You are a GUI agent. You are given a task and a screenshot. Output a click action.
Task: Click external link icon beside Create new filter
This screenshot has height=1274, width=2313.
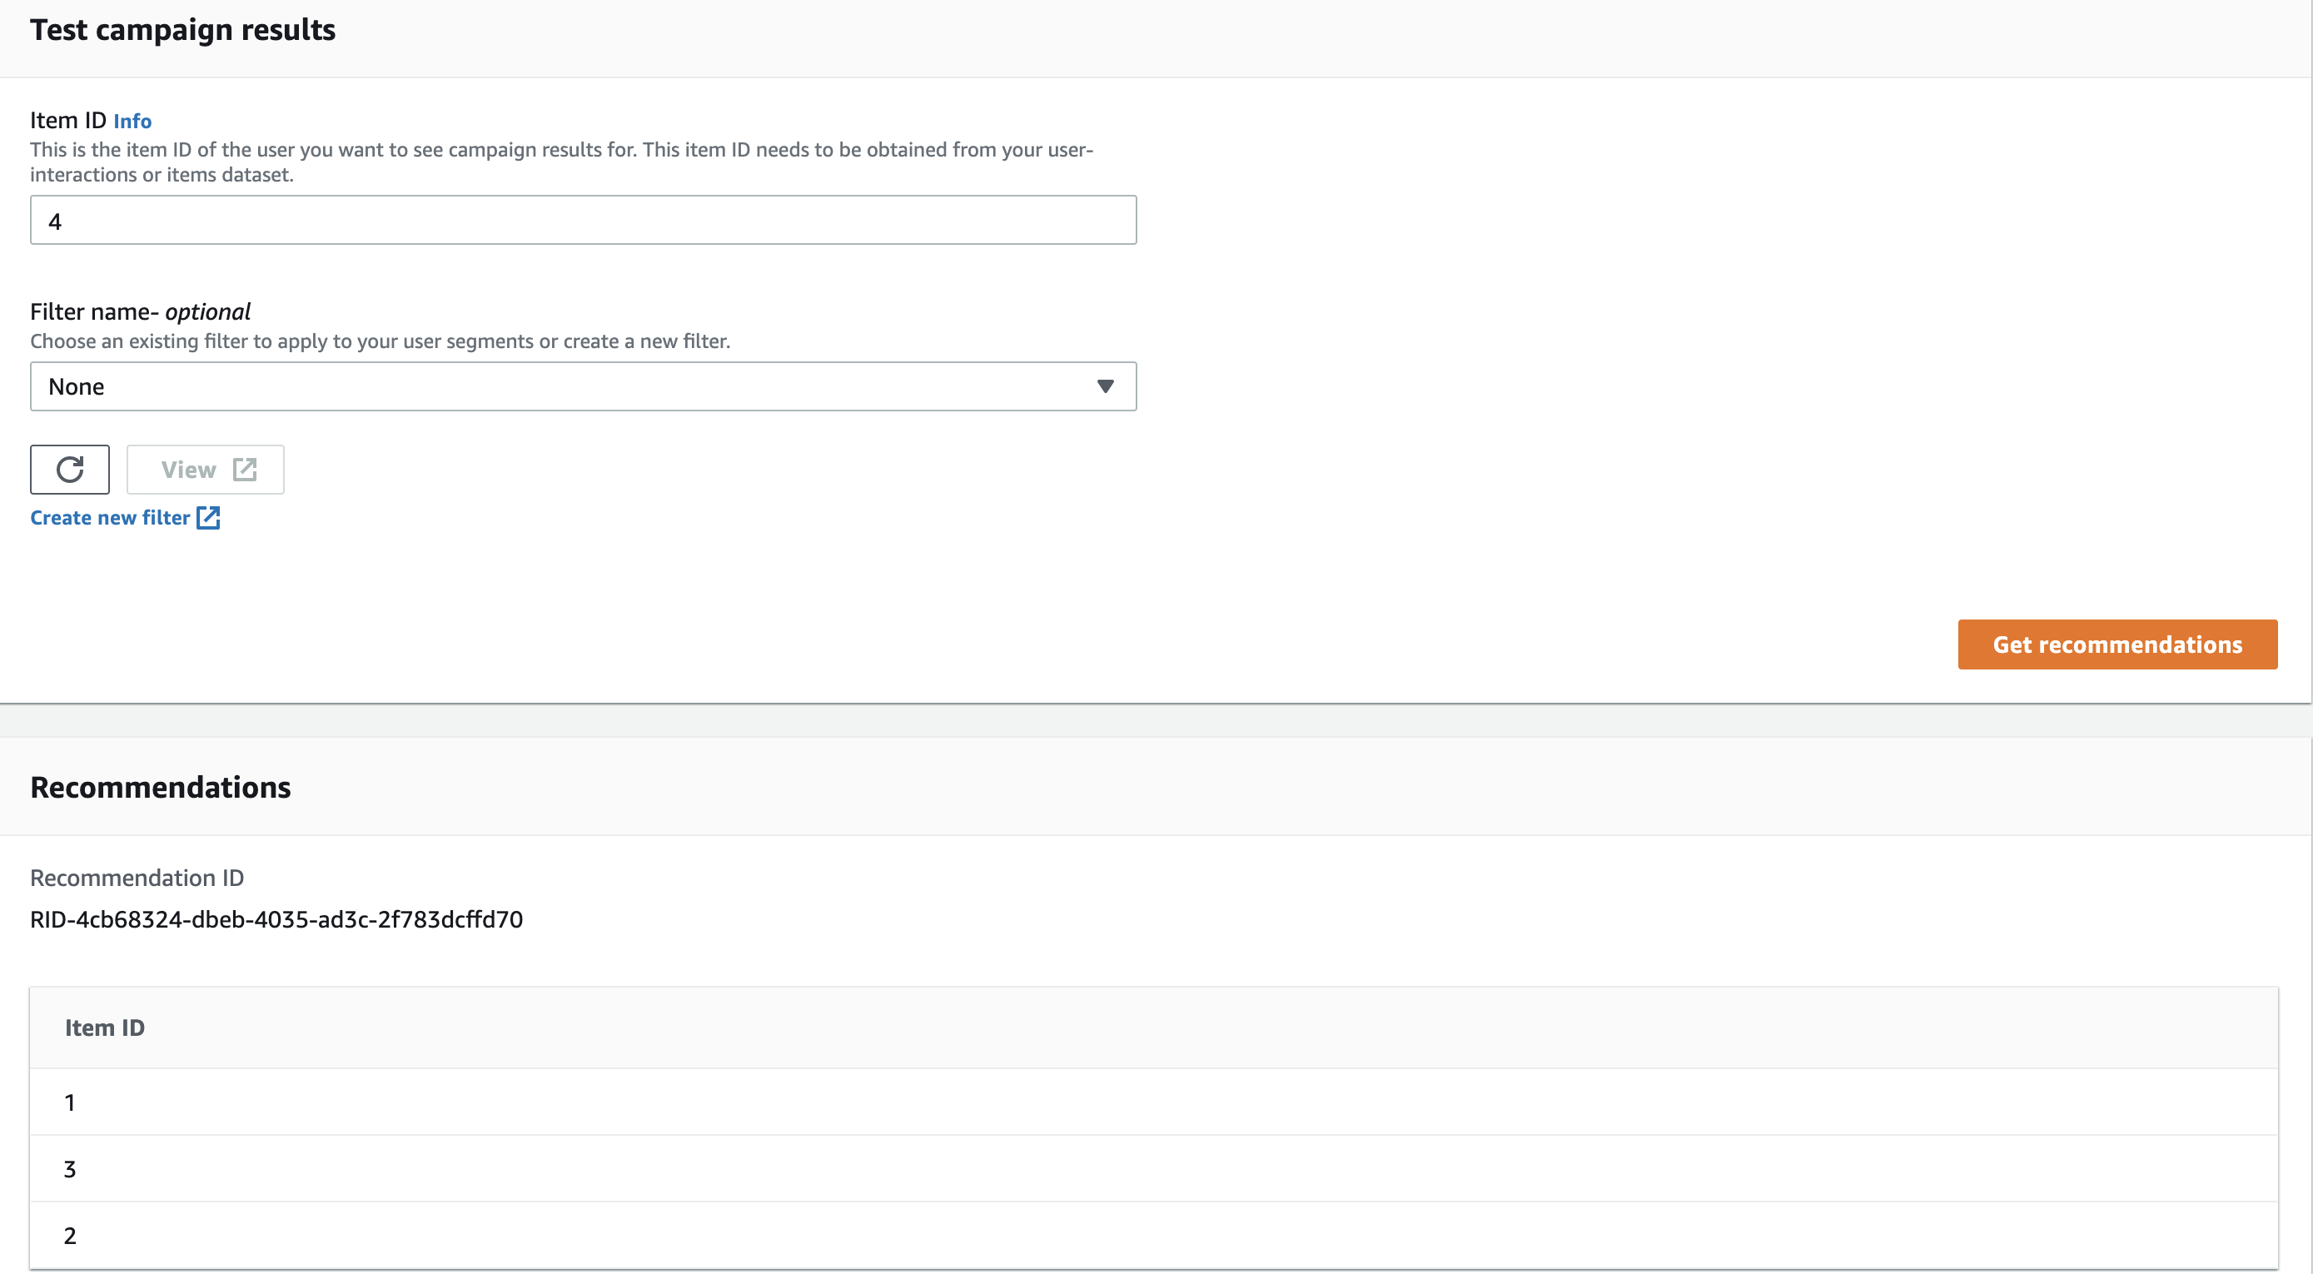[x=208, y=518]
